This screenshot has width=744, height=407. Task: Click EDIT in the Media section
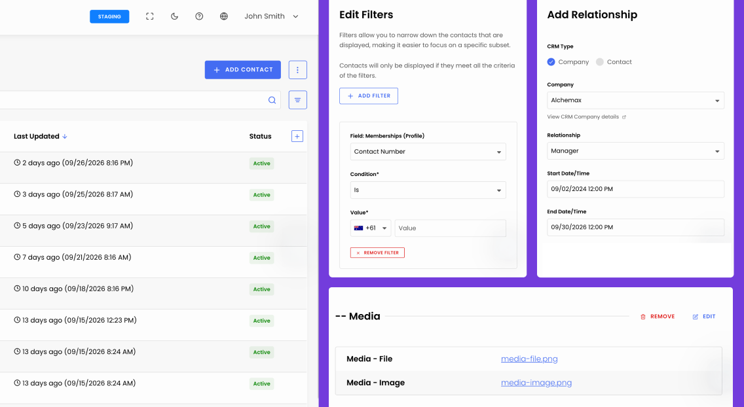pos(704,317)
